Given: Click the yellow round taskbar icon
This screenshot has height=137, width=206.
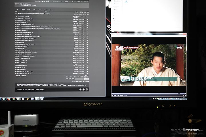Looking at the screenshot, I should tap(28, 99).
